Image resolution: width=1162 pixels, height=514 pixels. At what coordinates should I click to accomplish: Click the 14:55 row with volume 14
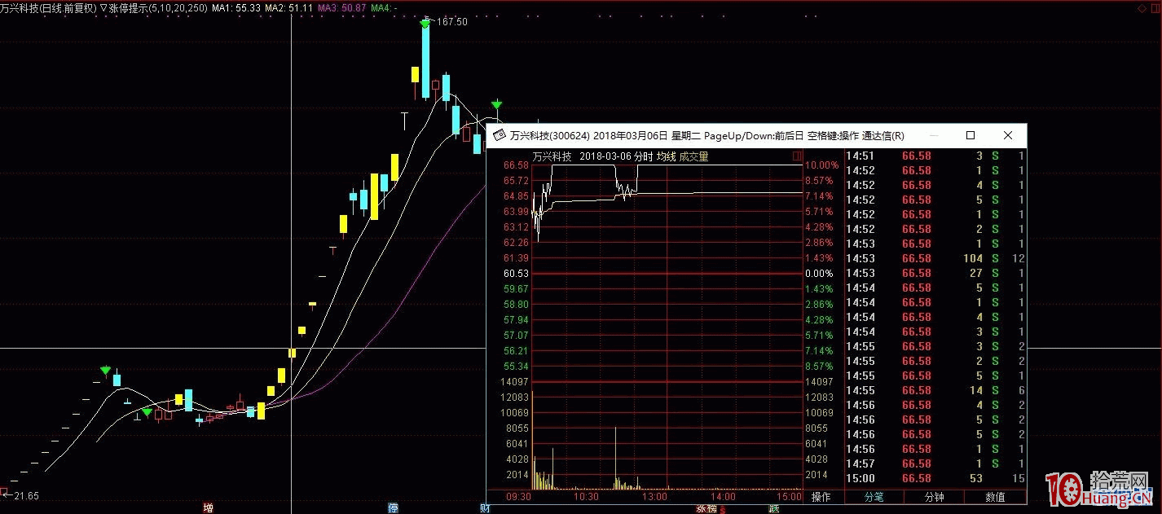point(935,390)
